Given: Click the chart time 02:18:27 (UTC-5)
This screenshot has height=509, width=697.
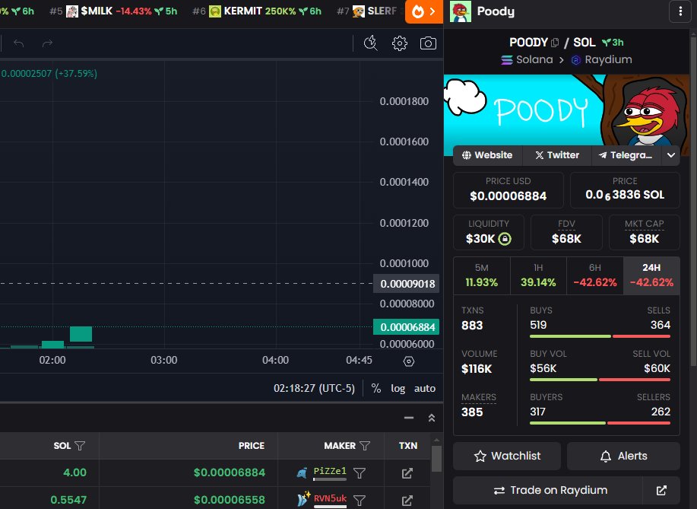Looking at the screenshot, I should tap(314, 389).
